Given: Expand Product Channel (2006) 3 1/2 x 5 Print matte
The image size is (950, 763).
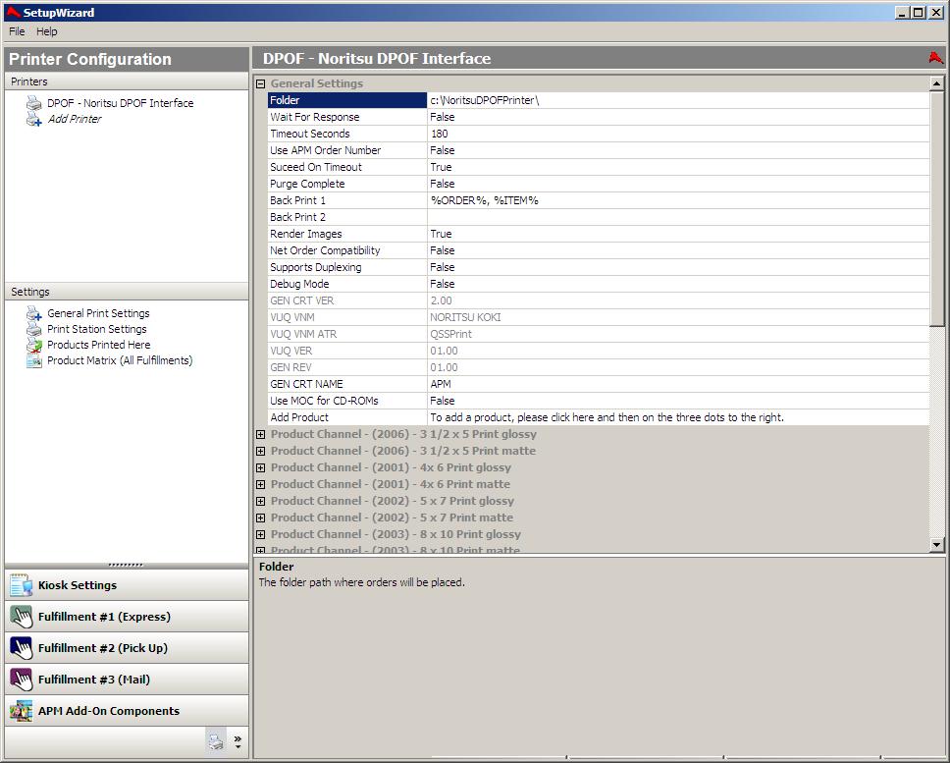Looking at the screenshot, I should click(x=260, y=451).
